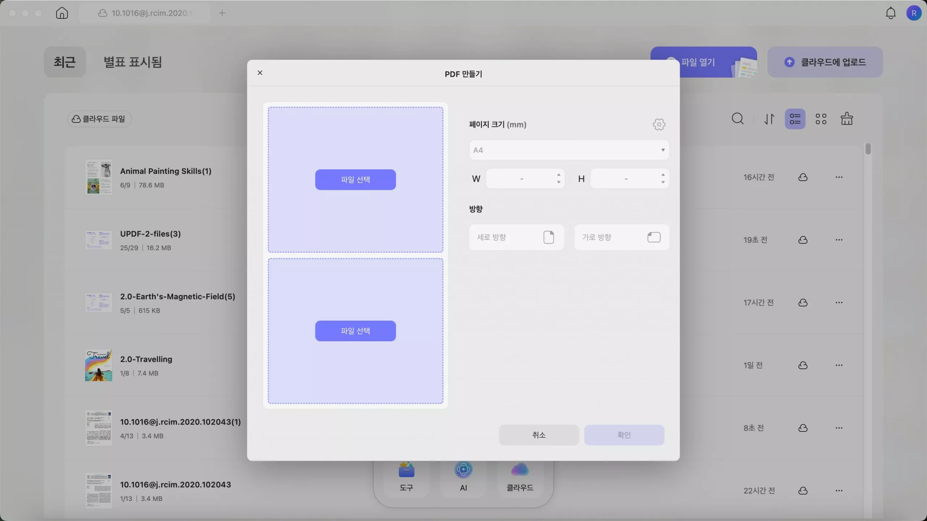Close the PDF 만들기 dialog
Screen dimensions: 927x521
coord(260,73)
